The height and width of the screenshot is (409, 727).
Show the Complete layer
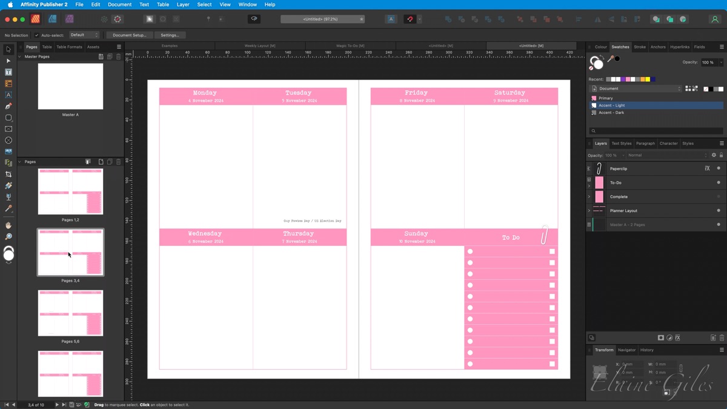719,196
